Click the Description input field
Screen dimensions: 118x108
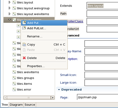(101, 59)
